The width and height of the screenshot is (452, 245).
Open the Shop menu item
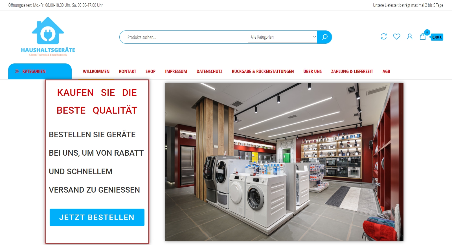point(150,72)
